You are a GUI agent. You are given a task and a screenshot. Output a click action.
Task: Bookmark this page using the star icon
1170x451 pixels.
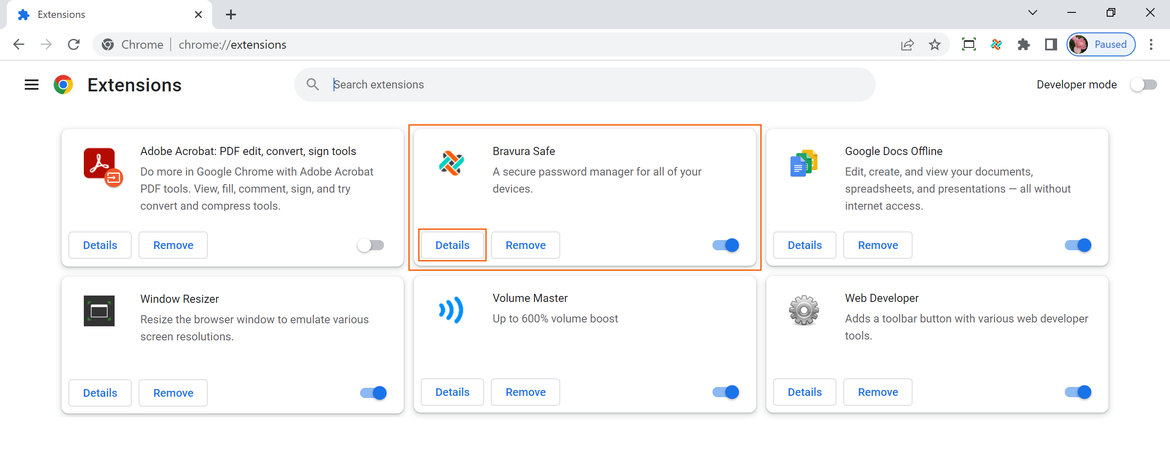[935, 44]
